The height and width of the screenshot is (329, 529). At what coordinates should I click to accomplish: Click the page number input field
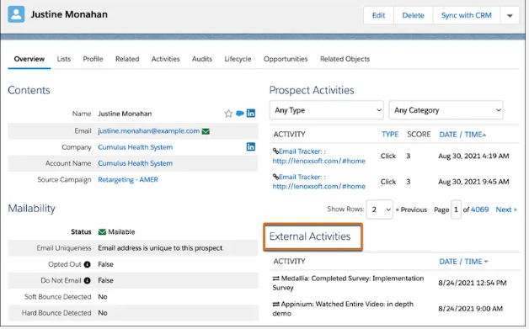point(456,210)
